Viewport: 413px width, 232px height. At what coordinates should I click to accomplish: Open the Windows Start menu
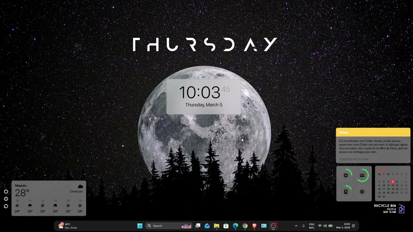pos(140,226)
